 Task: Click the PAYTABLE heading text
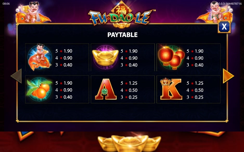[x=123, y=35]
